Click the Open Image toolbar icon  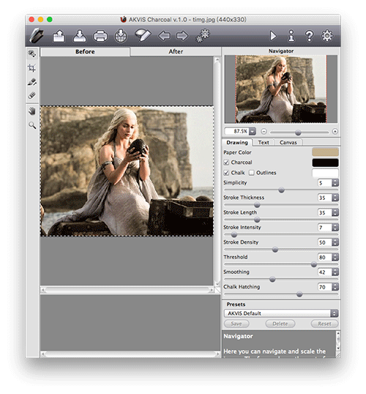coord(59,36)
